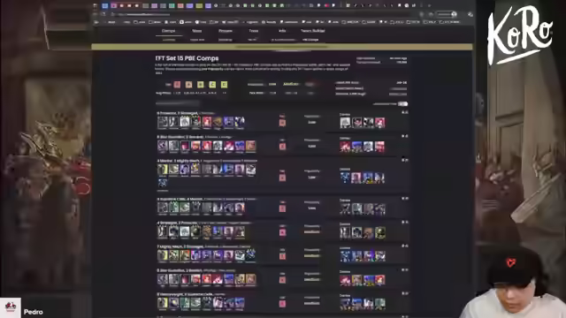Click the tier badge of 6 Protector comp
566x318 pixels.
coord(282,123)
